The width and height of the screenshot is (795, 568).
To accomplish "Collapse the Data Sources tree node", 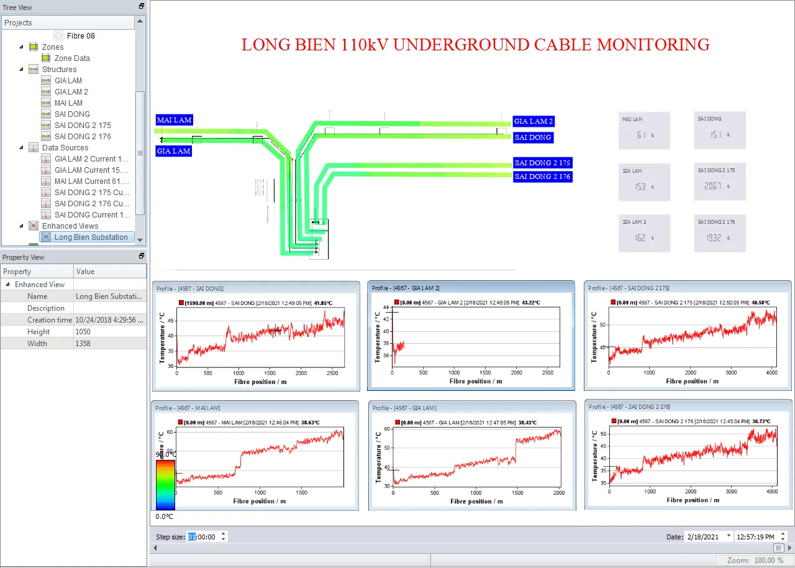I will click(x=21, y=148).
